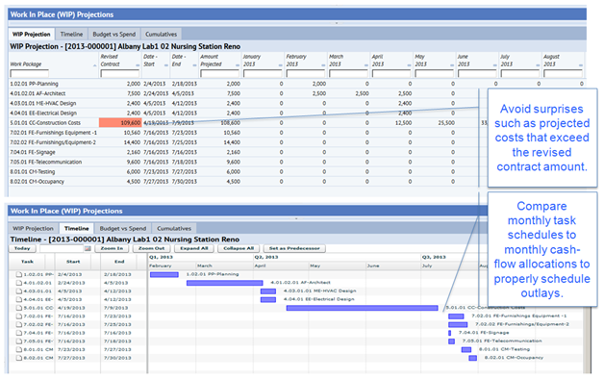Select the EE-Electrical Design Gantt bar
Viewport: 604px width, 379px height.
point(268,300)
